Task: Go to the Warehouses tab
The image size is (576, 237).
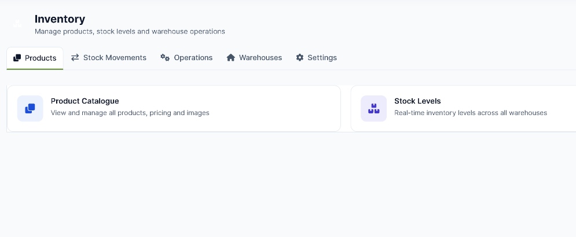Action: tap(254, 58)
